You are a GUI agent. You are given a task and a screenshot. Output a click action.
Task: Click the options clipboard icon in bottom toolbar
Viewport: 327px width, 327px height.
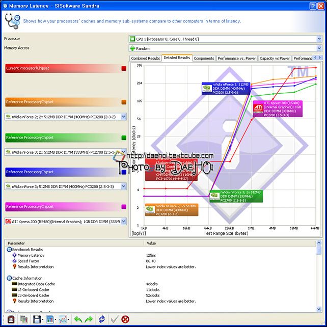tap(11, 319)
